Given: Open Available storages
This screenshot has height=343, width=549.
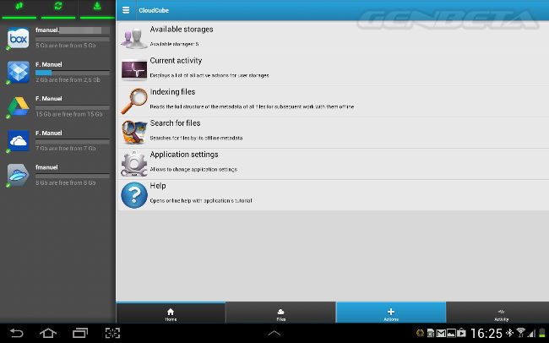Looking at the screenshot, I should point(331,36).
